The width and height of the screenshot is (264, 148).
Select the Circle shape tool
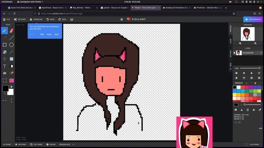12,45
